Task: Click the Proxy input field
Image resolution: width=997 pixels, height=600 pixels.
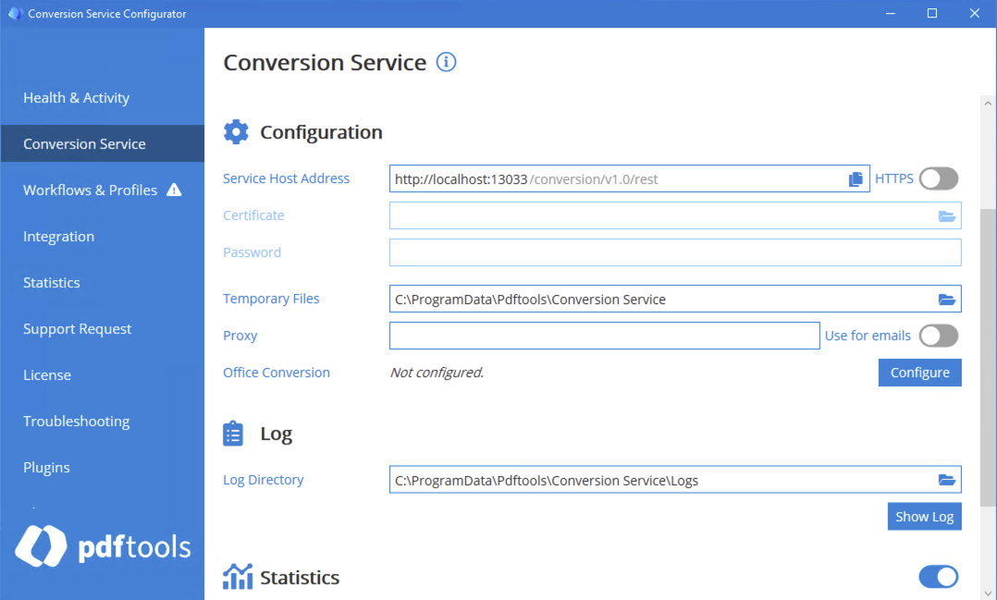Action: click(x=605, y=336)
